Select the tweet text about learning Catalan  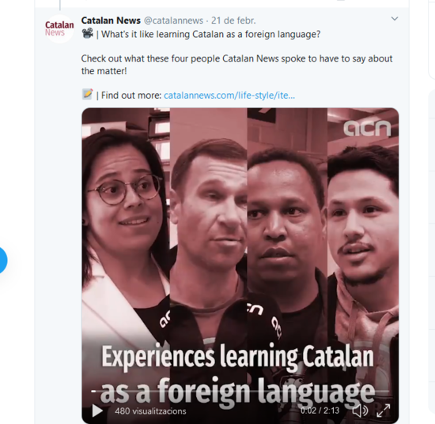[211, 34]
